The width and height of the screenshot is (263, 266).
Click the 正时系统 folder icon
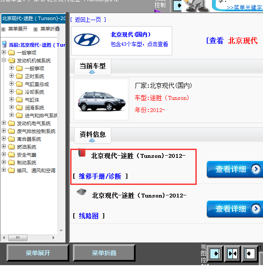(19, 76)
